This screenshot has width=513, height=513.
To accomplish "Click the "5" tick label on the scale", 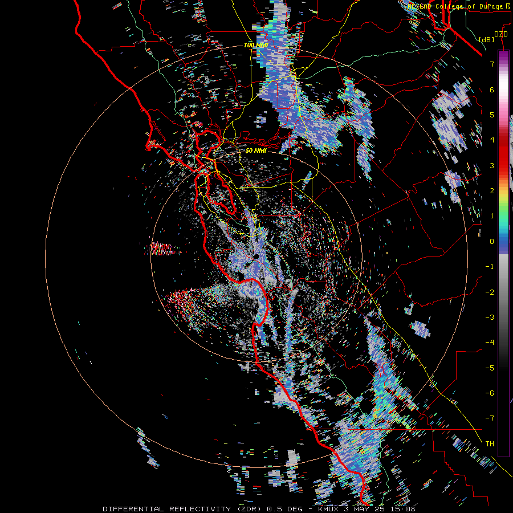I will click(x=492, y=115).
